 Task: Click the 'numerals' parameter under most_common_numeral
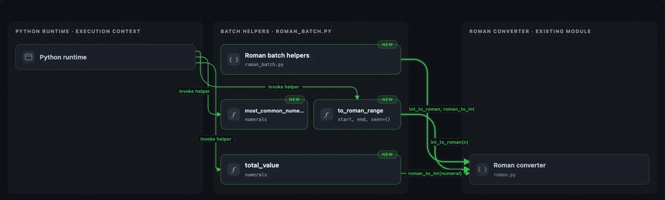[x=256, y=120]
